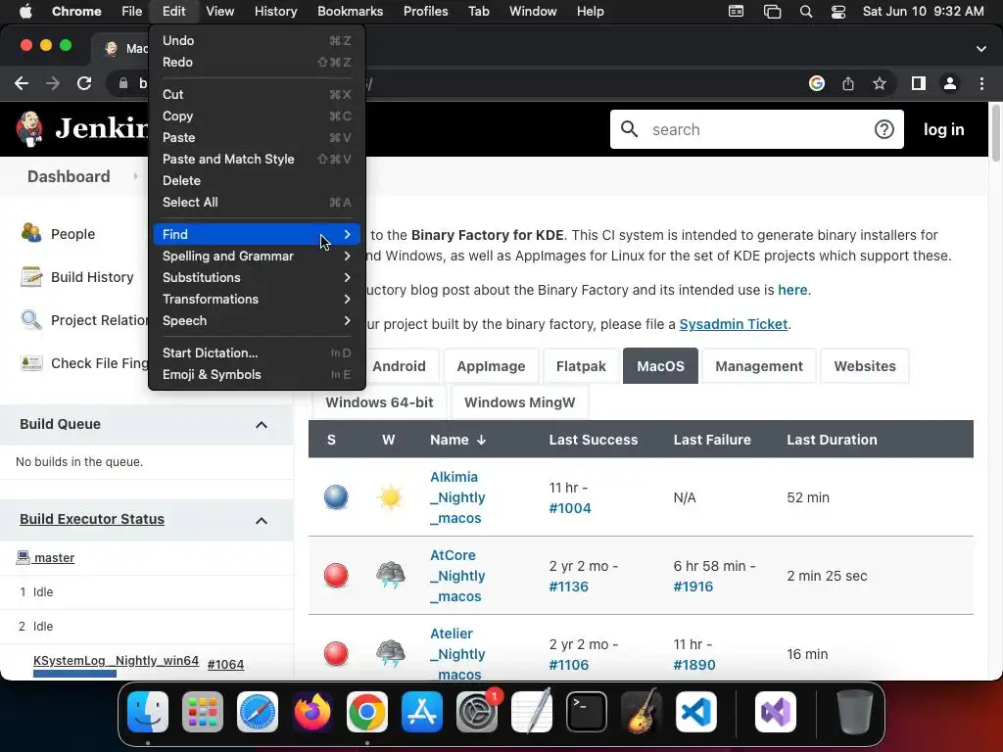Choose Undo from the Edit menu

(x=257, y=40)
